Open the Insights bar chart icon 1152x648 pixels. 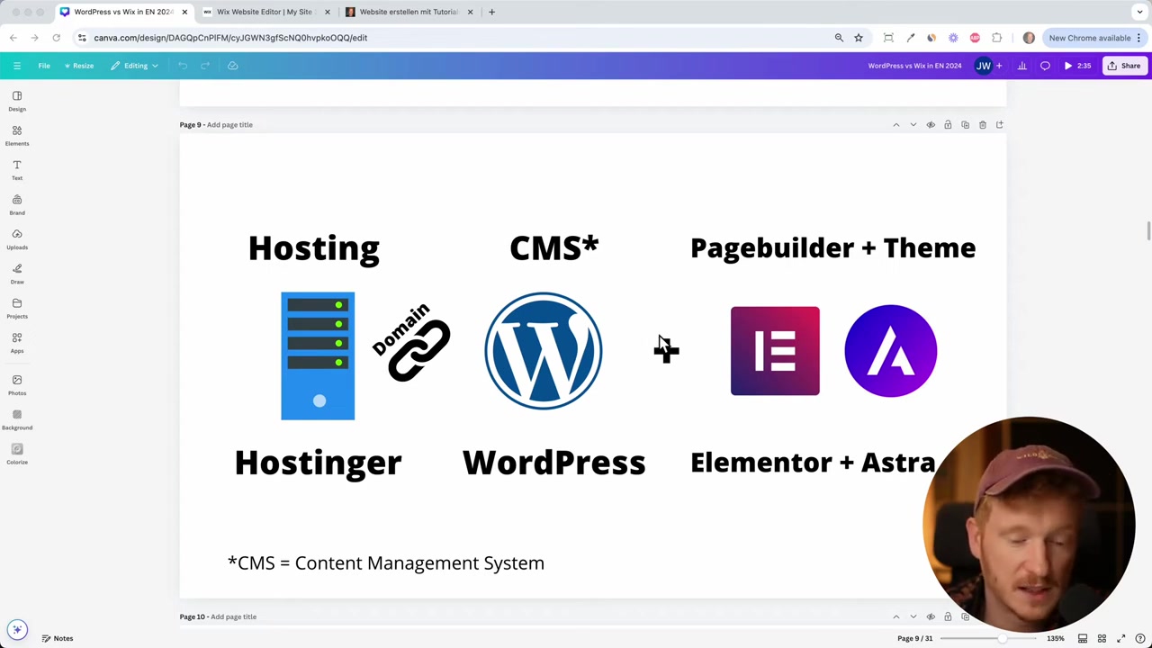coord(1021,66)
